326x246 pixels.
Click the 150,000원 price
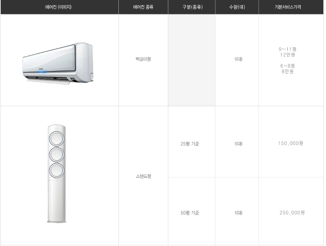coord(291,143)
